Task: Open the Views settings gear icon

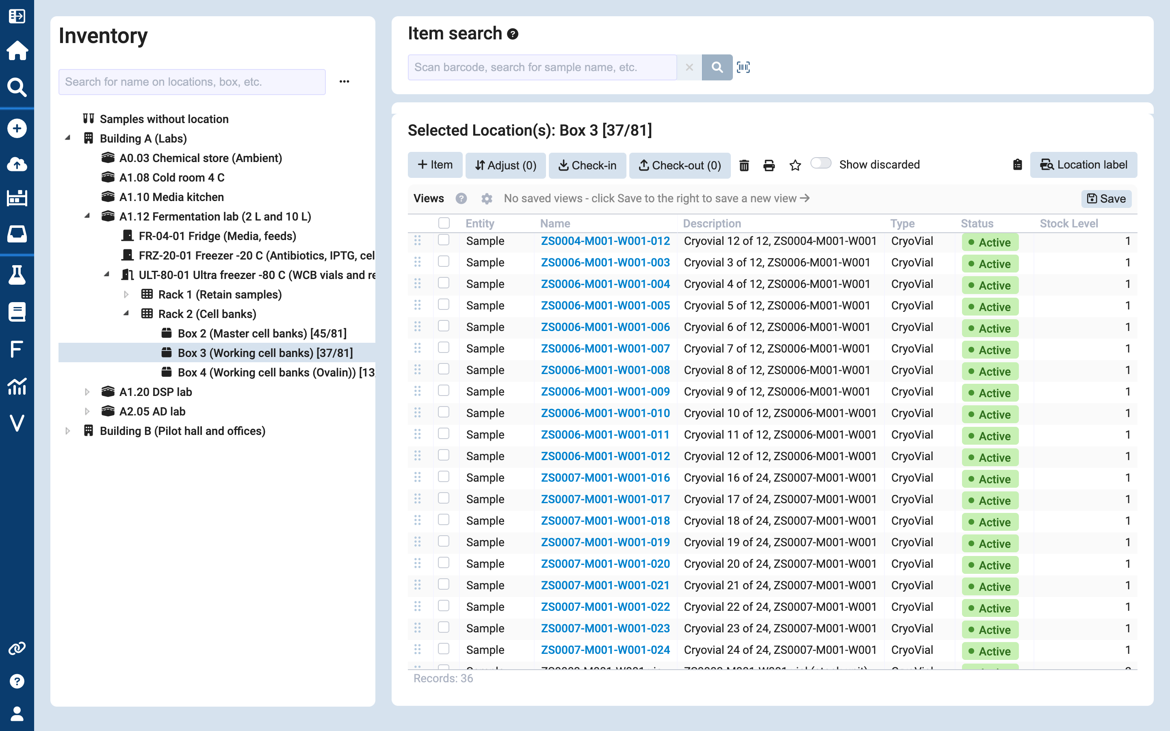Action: click(486, 199)
